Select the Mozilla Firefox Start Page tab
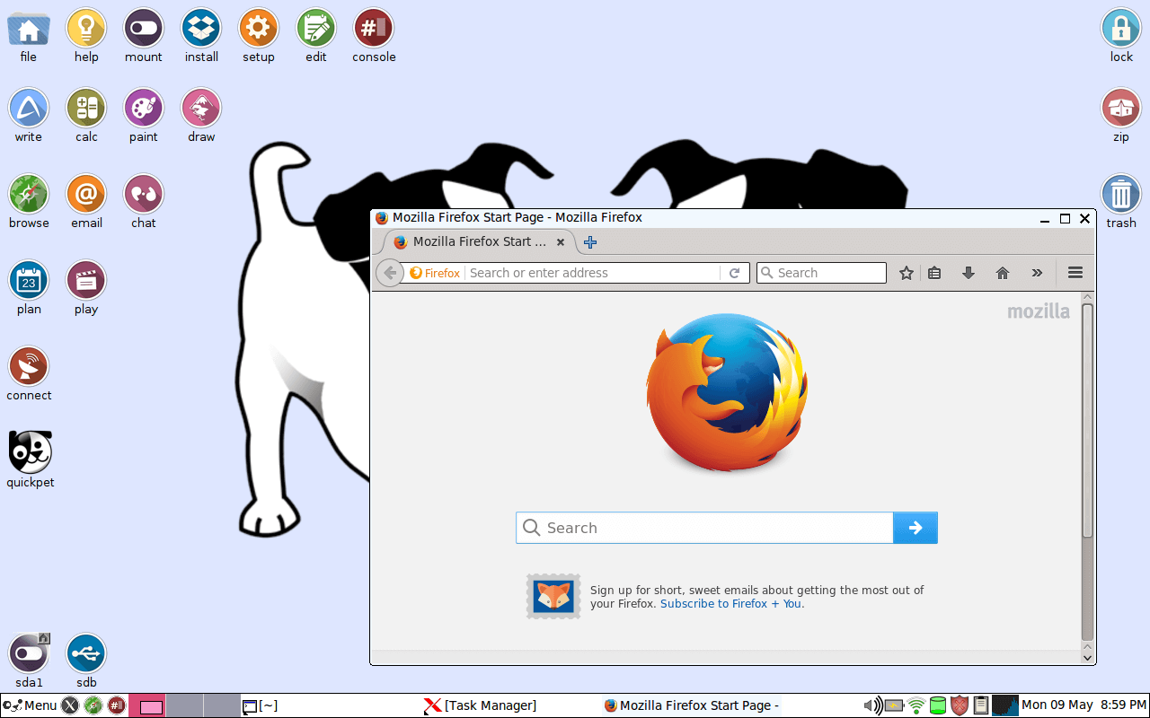 (478, 242)
